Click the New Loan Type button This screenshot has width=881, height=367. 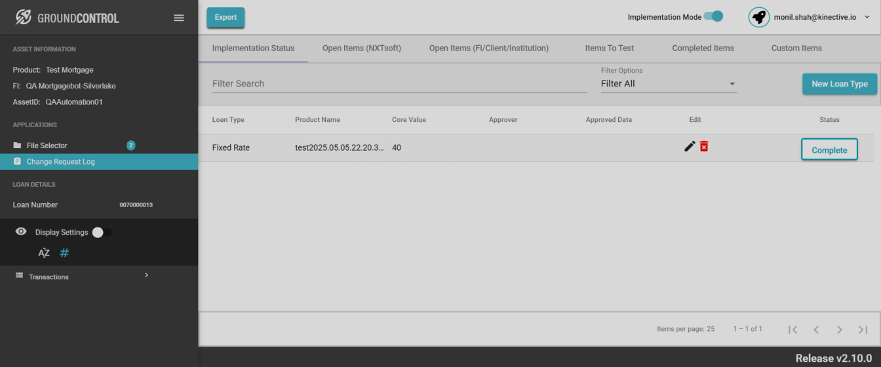pos(840,84)
